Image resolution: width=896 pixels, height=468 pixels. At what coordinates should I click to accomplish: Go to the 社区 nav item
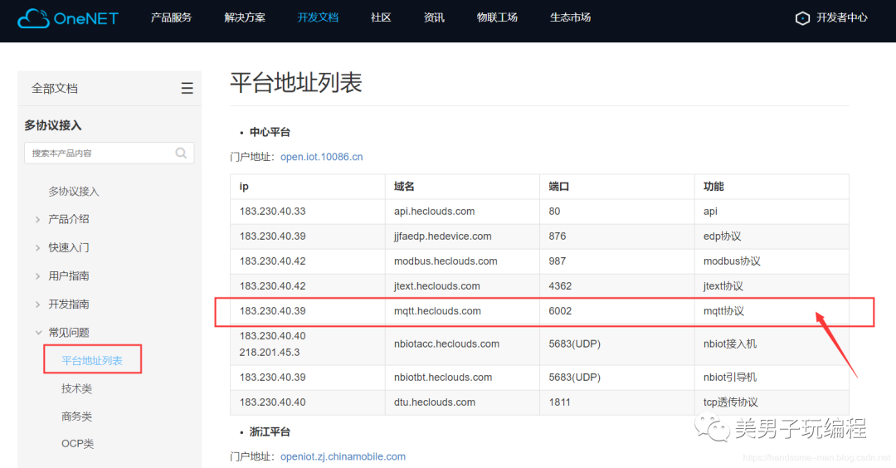click(x=381, y=17)
